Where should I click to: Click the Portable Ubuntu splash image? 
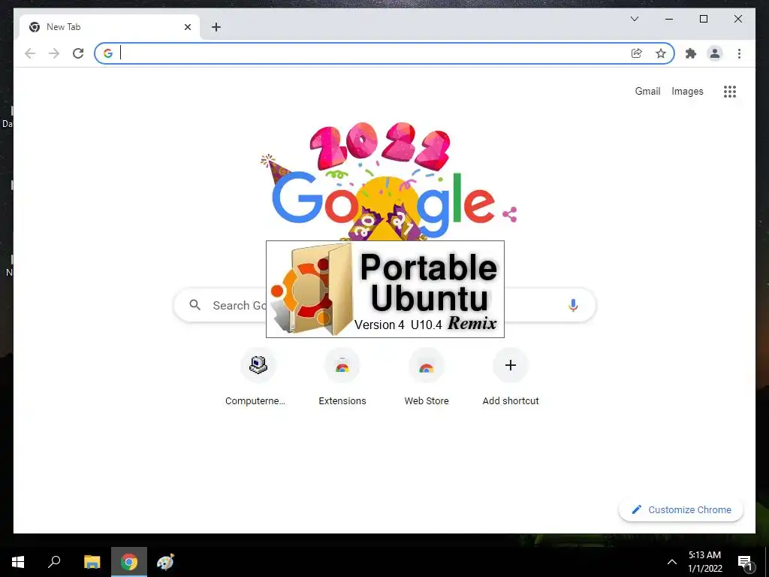point(385,289)
